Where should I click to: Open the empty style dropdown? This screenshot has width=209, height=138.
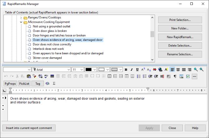17,69
